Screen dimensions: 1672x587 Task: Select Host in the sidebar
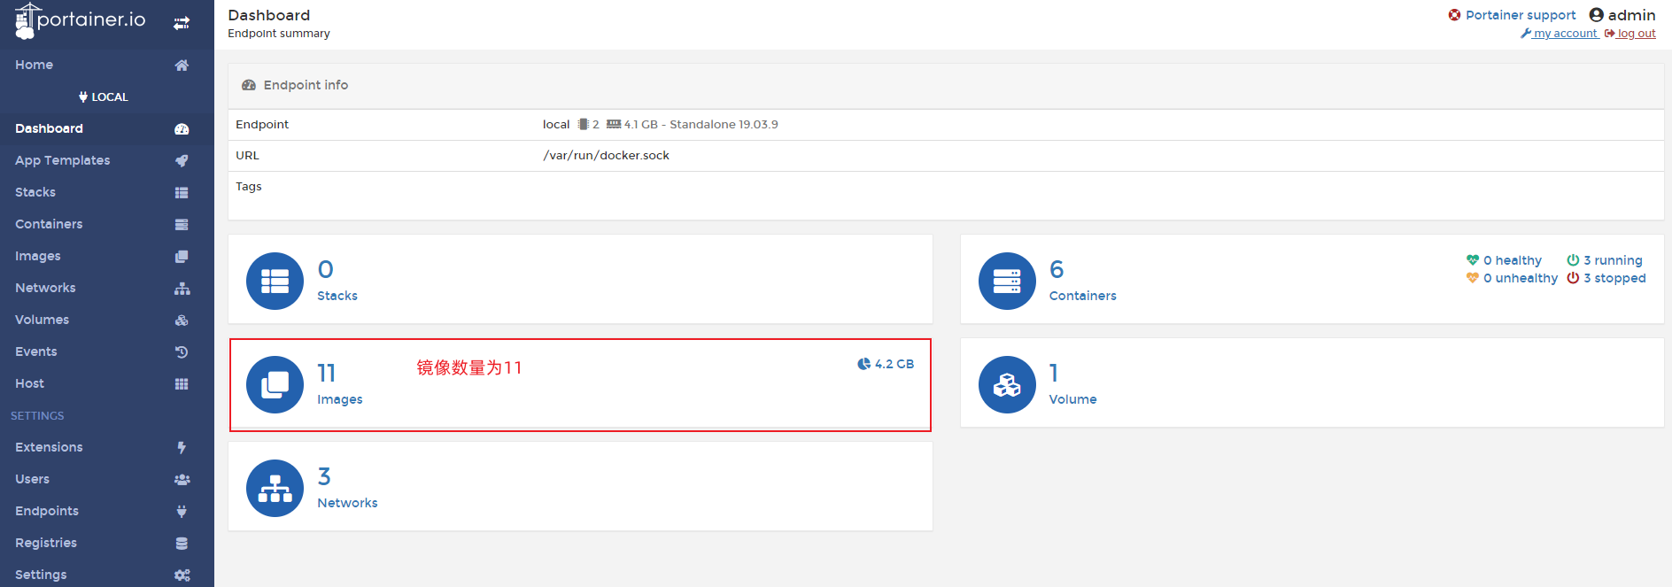[x=107, y=383]
